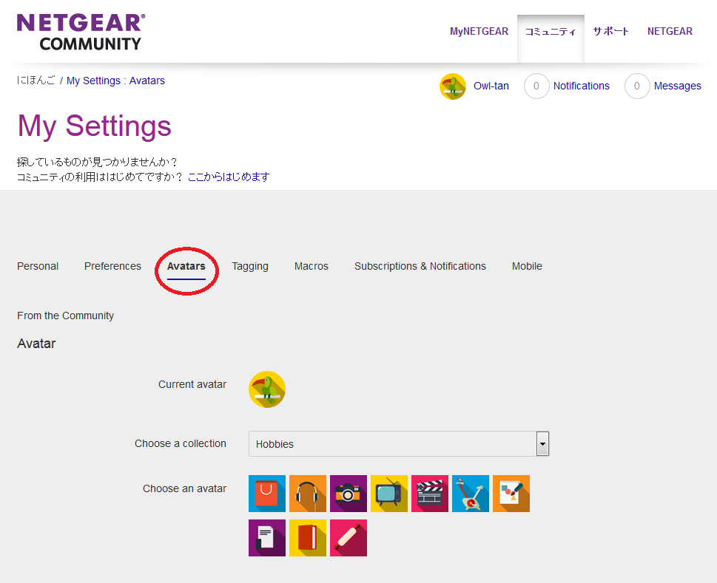717x583 pixels.
Task: Open the Macros tab
Action: (x=312, y=266)
